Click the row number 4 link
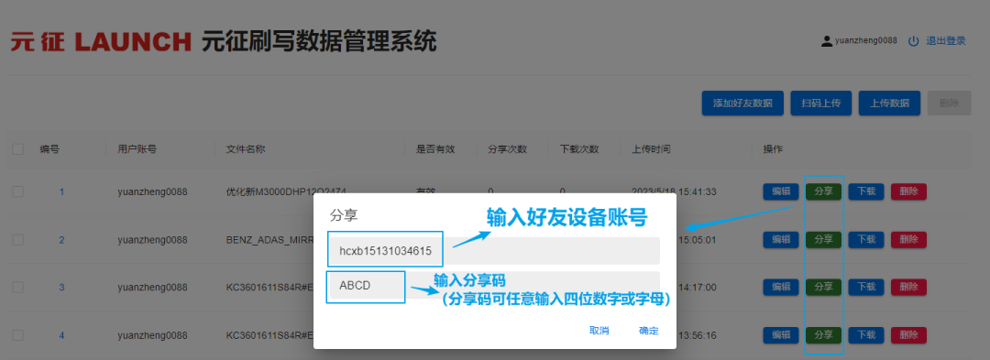Screen dimensions: 990x360 click(x=62, y=335)
